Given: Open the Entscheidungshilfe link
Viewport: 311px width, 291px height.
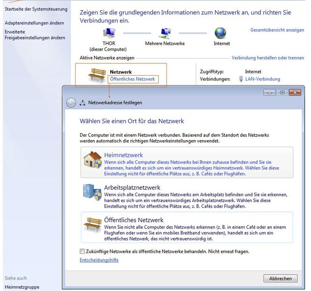Looking at the screenshot, I should (x=99, y=260).
